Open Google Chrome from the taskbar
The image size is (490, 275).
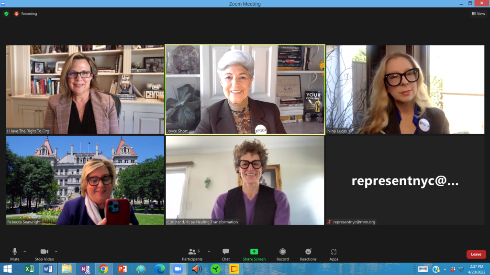(103, 269)
